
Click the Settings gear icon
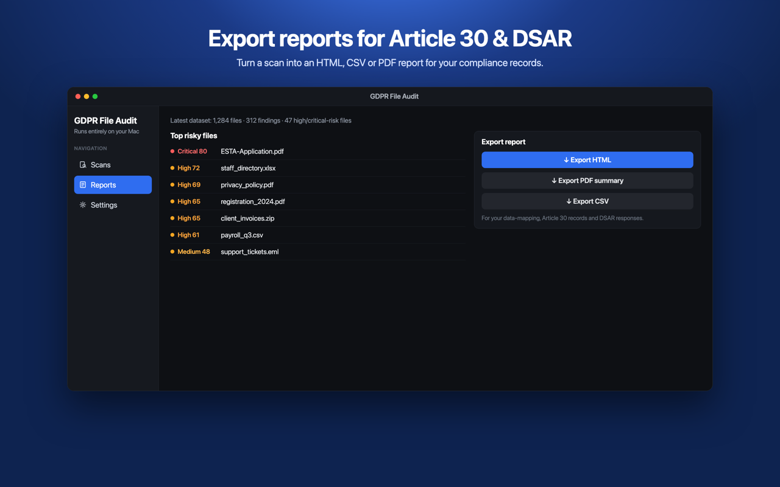click(x=83, y=205)
